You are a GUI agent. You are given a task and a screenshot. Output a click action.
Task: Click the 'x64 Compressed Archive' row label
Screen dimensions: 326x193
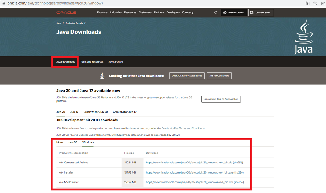[x=73, y=163]
